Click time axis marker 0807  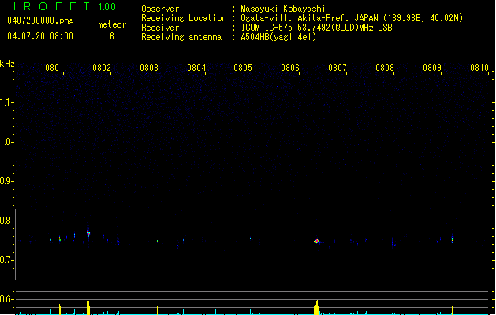[x=338, y=68]
